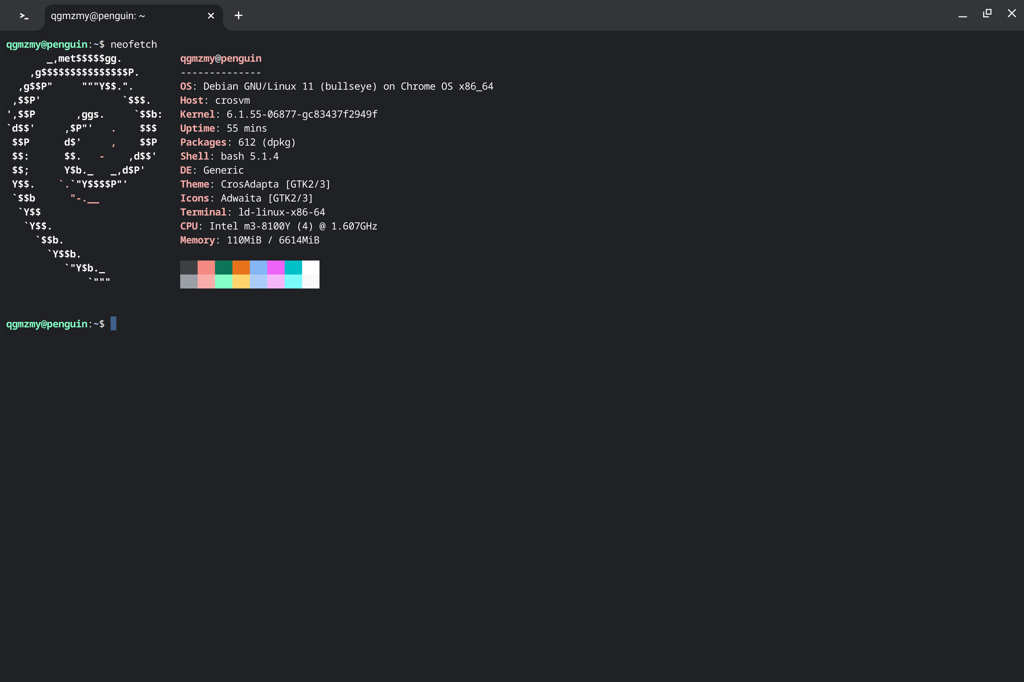The width and height of the screenshot is (1024, 682).
Task: Click the CPU value 'Intel m3-8100Y (4) @ 1.607GHz'
Action: [293, 226]
